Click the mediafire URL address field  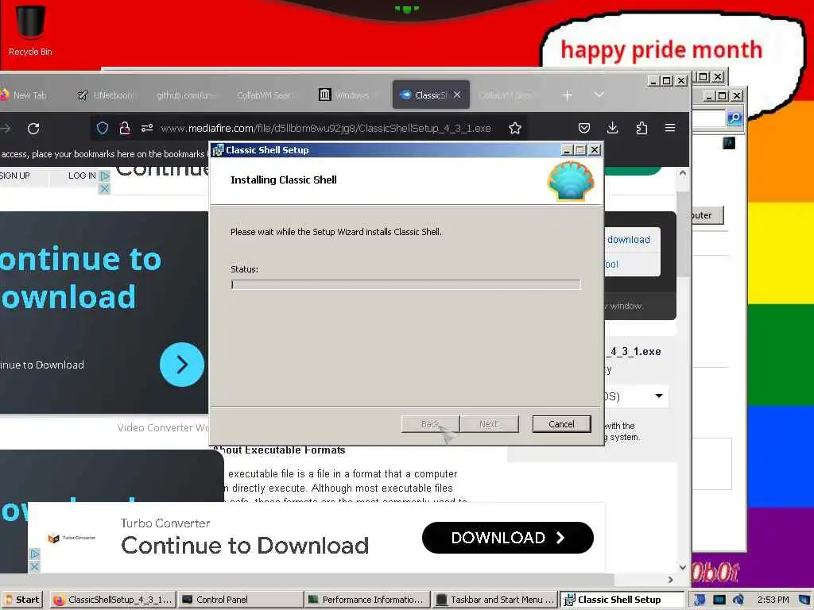point(325,128)
